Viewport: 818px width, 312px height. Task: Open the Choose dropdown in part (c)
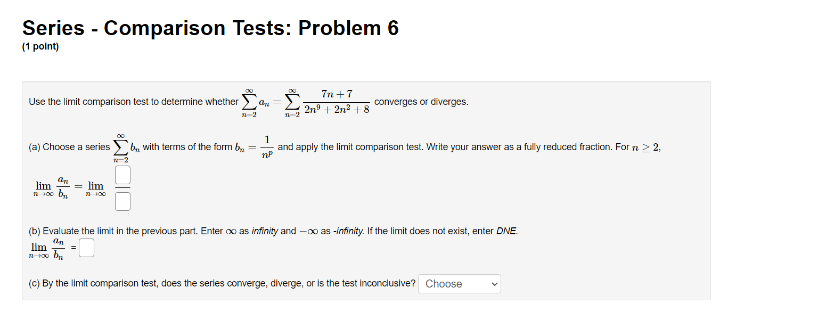point(459,283)
